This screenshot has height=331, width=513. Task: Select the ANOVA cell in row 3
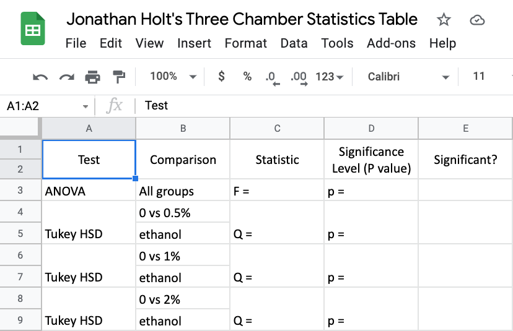pos(89,191)
